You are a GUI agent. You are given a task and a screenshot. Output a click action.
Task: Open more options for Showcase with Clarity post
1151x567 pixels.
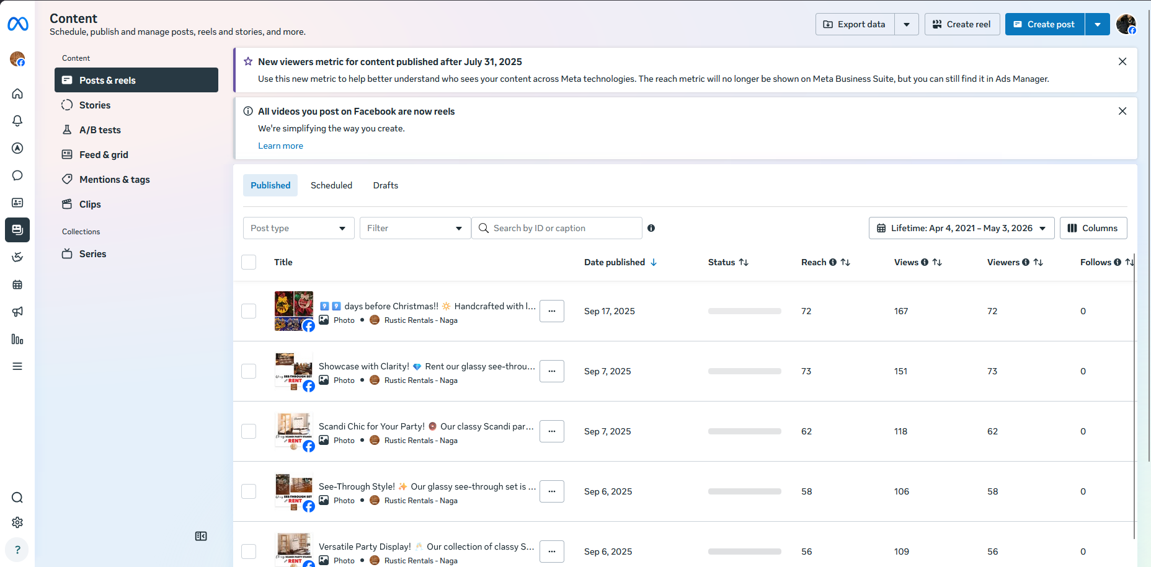point(552,371)
